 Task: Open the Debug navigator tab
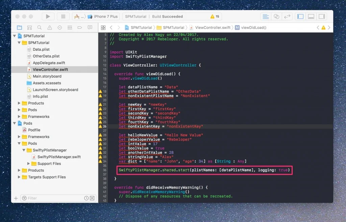click(x=70, y=28)
